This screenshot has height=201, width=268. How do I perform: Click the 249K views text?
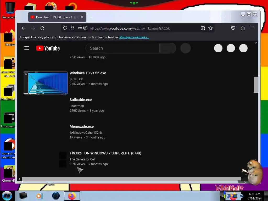77,111
